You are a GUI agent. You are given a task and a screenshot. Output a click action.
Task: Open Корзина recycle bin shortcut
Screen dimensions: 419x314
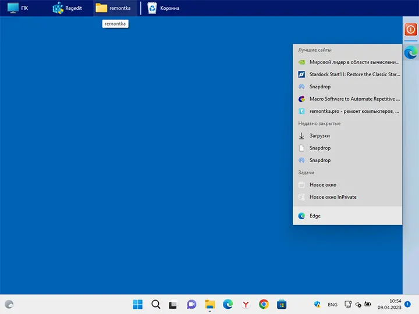pos(164,8)
